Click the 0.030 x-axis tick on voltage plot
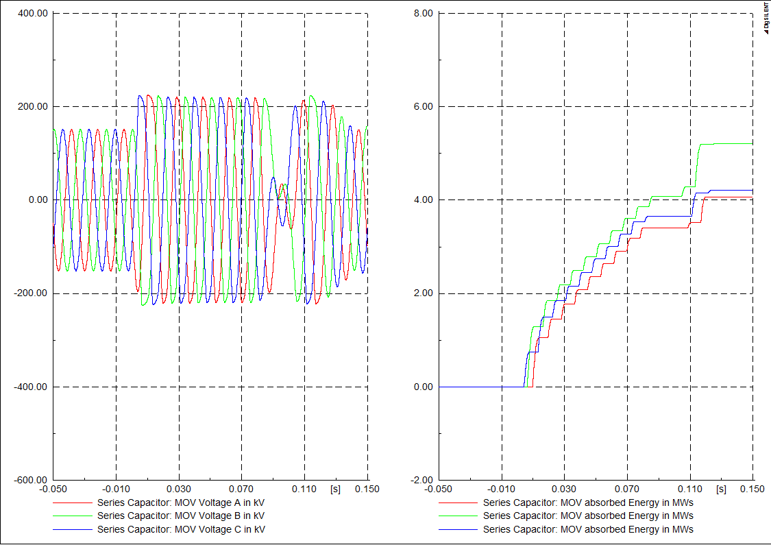 tap(179, 489)
